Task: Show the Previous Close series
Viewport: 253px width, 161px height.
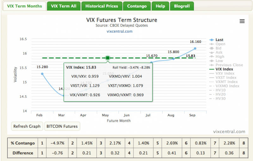Action: click(x=229, y=65)
